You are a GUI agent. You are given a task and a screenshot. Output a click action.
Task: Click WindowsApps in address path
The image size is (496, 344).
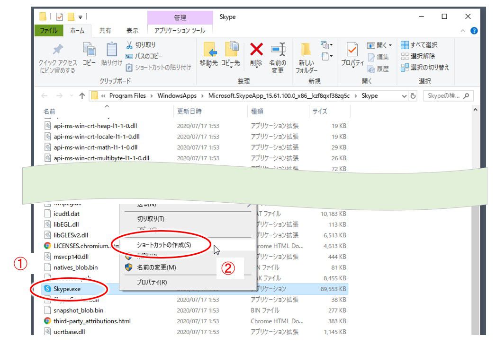[177, 95]
